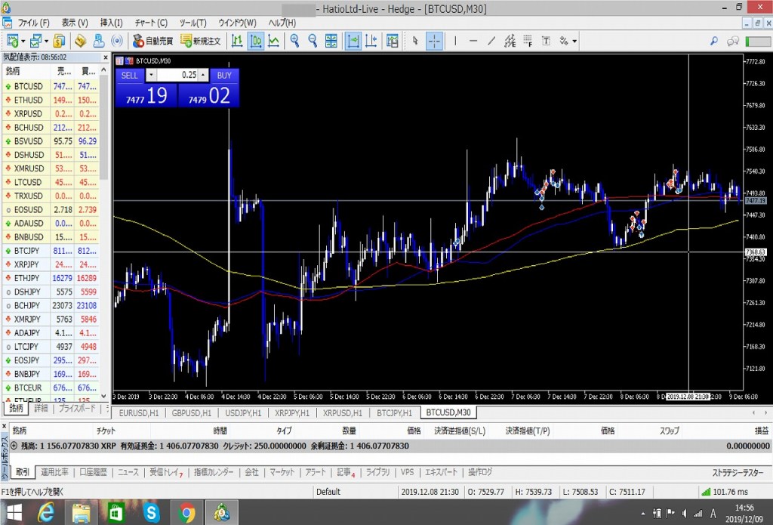
Task: Expand the lot size dropdown next to SELL
Action: tap(151, 76)
